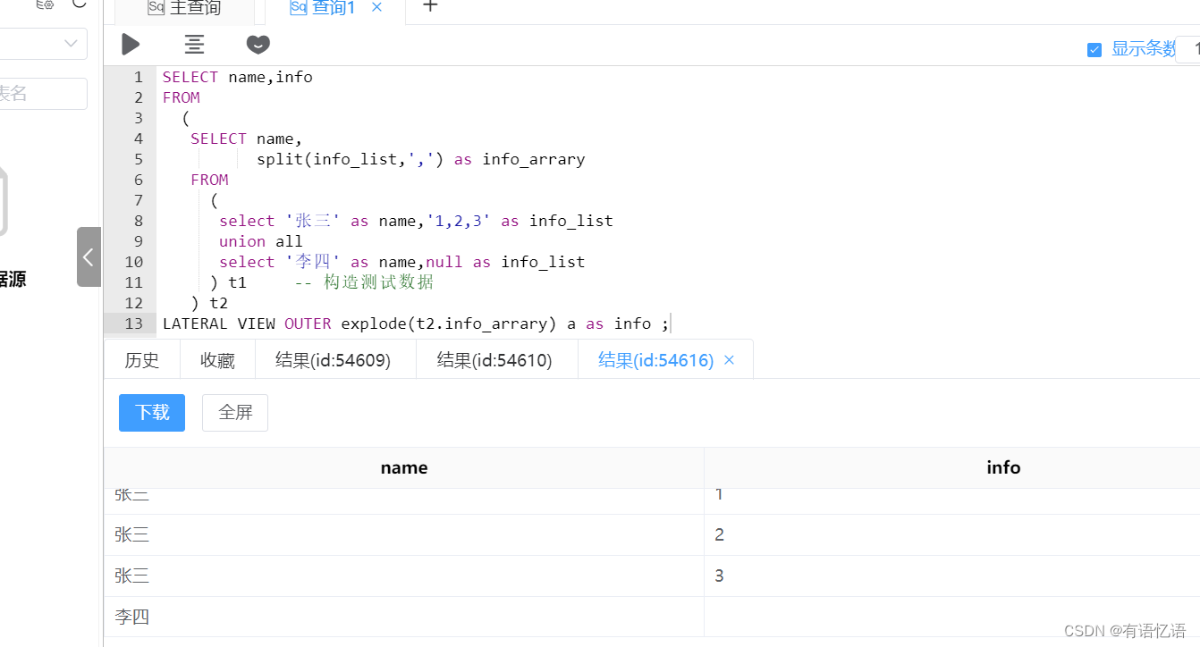Click the 李四 select statement on line 10
This screenshot has height=647, width=1200.
coord(402,262)
